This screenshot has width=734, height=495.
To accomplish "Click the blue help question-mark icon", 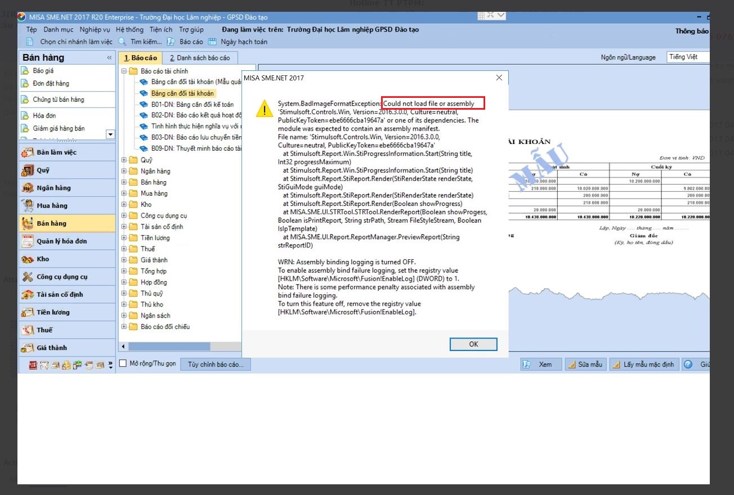I will [x=688, y=364].
